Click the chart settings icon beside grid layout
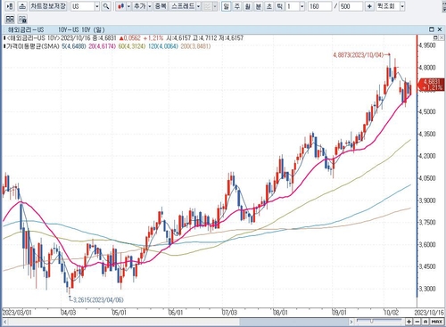This screenshot has width=446, height=327. pyautogui.click(x=22, y=20)
